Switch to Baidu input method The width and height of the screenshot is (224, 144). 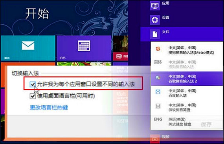(x=187, y=93)
